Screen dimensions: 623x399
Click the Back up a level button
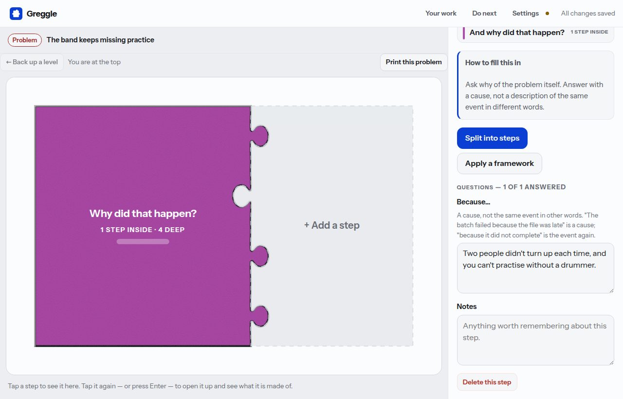[32, 62]
